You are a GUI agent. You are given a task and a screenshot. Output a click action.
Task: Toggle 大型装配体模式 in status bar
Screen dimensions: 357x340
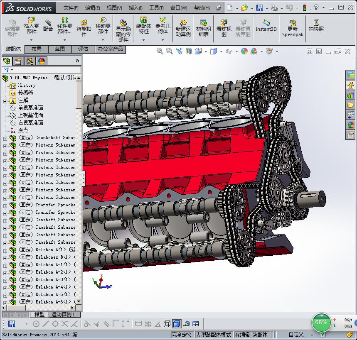tap(213, 335)
